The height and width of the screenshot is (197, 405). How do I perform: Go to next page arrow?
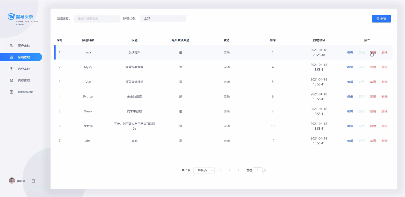238,170
